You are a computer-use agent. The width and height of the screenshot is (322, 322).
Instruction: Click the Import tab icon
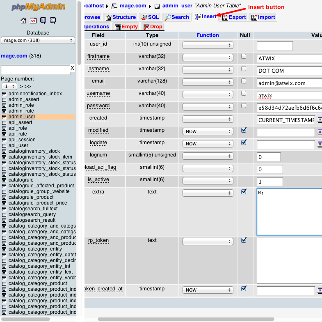point(254,18)
